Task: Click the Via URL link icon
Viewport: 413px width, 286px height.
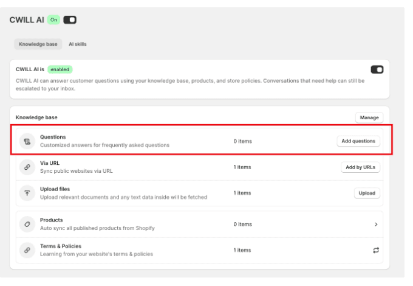Action: [x=27, y=167]
